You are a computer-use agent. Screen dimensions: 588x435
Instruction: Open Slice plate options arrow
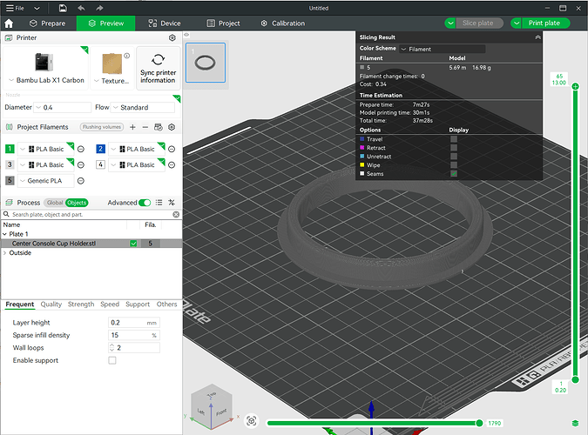coord(450,23)
